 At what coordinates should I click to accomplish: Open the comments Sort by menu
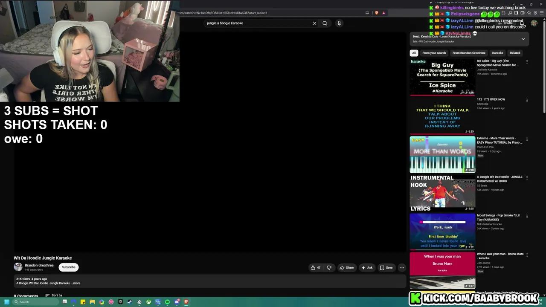pos(54,295)
